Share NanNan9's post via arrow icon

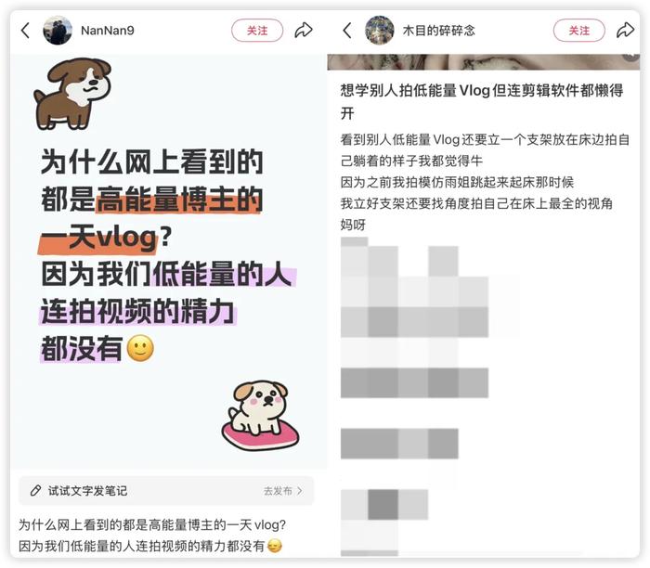[x=304, y=31]
